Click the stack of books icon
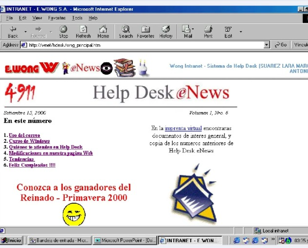 pos(125,68)
